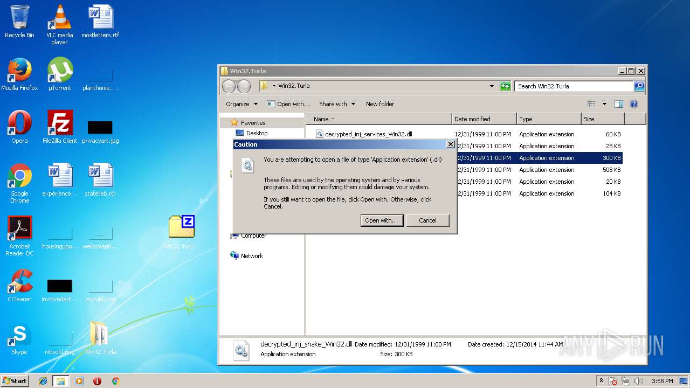Select Network in navigation pane
The height and width of the screenshot is (388, 690).
[x=247, y=256]
